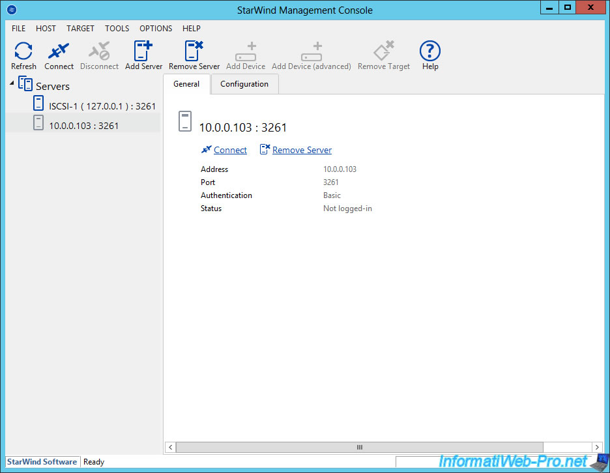
Task: Open the FILE menu
Action: point(18,29)
